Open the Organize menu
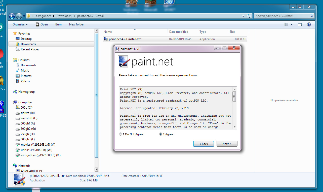 (x=20, y=24)
